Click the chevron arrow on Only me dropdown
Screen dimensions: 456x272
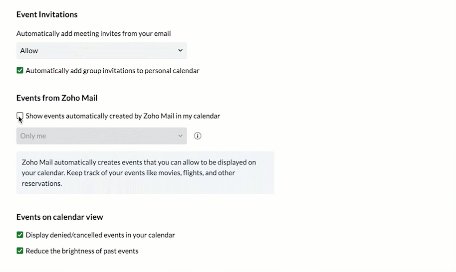click(x=180, y=136)
